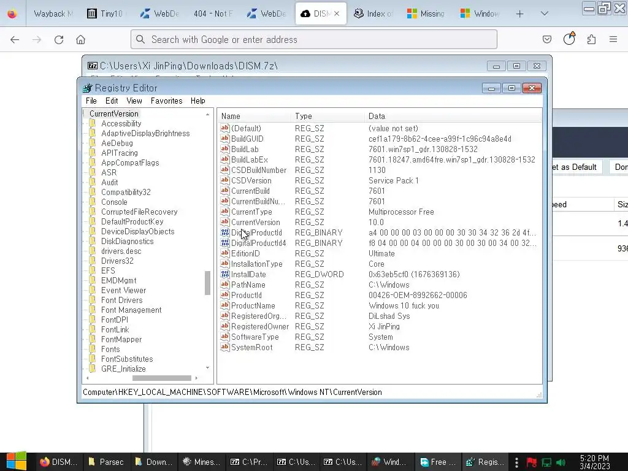Select the RegisteredOwner value icon

(224, 326)
